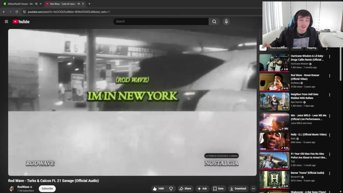Start voice search with microphone icon
The image size is (343, 193).
tap(226, 21)
